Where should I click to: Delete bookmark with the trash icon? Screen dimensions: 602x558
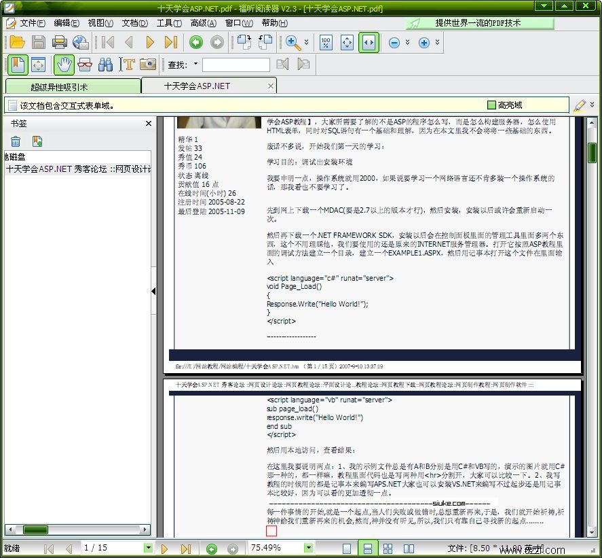pos(16,141)
